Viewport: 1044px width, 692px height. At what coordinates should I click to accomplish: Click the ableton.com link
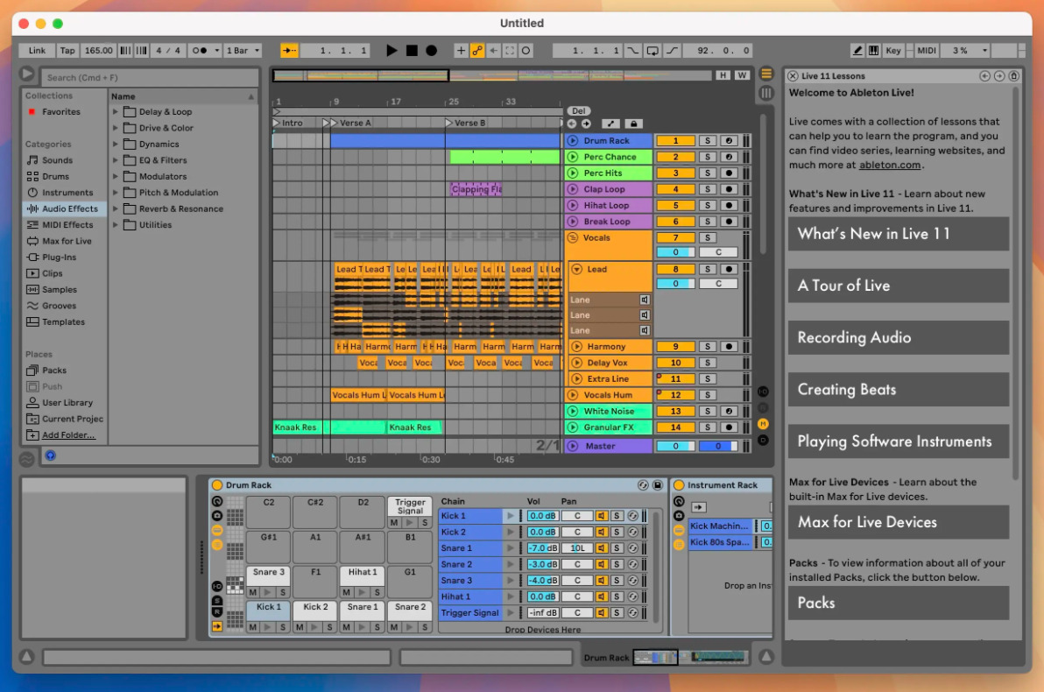(889, 165)
